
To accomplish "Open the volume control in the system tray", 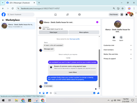I will [115, 100].
